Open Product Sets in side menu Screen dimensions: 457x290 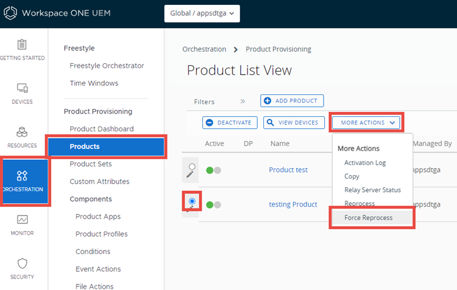91,164
